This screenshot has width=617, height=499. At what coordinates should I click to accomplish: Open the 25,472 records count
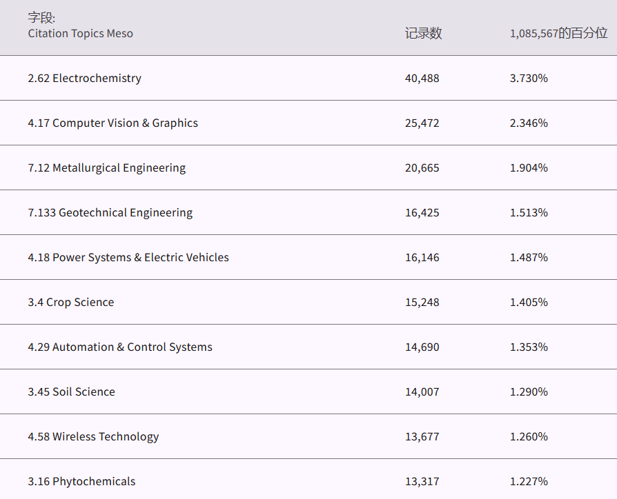(x=422, y=123)
